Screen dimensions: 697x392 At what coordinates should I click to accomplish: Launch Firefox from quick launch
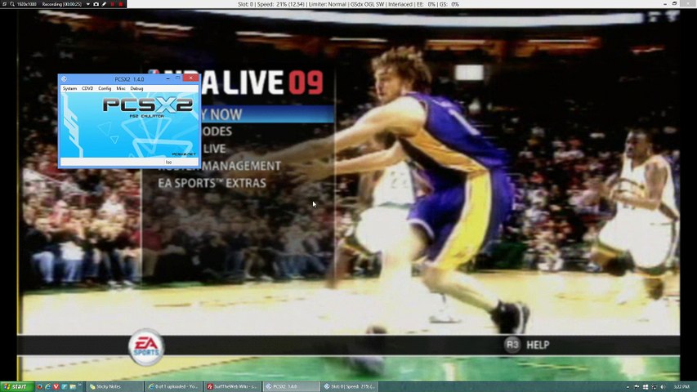[39, 386]
